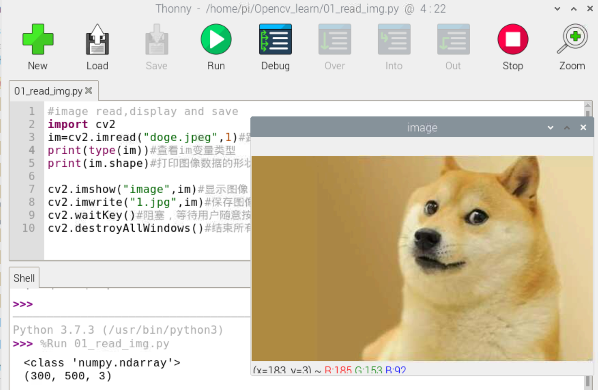
Task: Click the Step Out icon
Action: coord(453,39)
